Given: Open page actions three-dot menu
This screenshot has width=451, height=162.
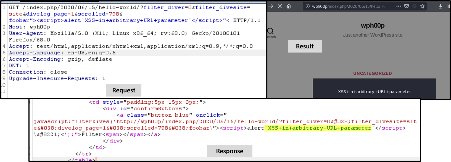Looking at the screenshot, I should pos(399,6).
